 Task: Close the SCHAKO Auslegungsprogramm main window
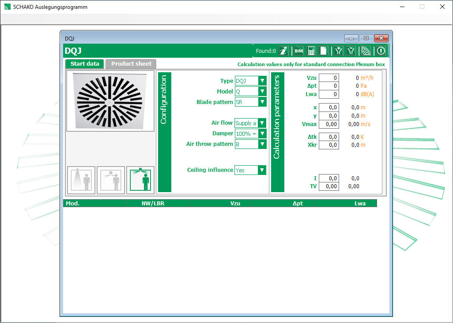pyautogui.click(x=442, y=7)
